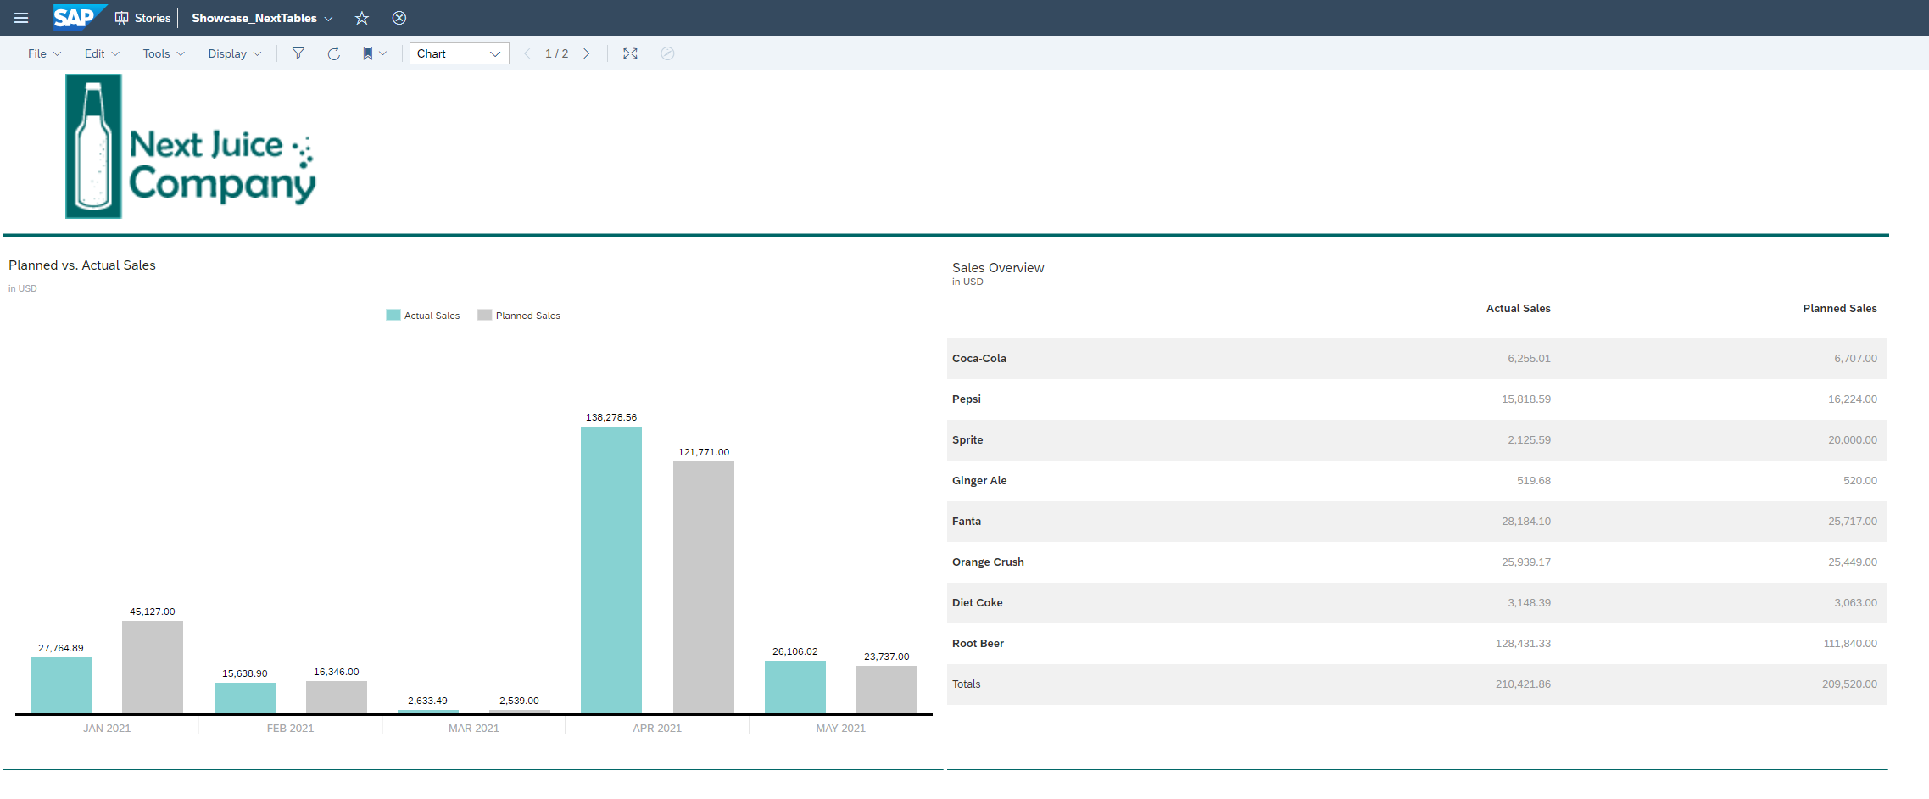Screen dimensions: 1929x799
Task: Click the 209,520.00 totals cell
Action: [x=1849, y=684]
